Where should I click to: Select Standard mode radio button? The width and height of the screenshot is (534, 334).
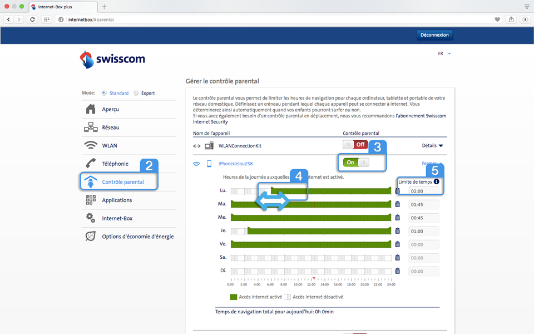click(x=104, y=93)
